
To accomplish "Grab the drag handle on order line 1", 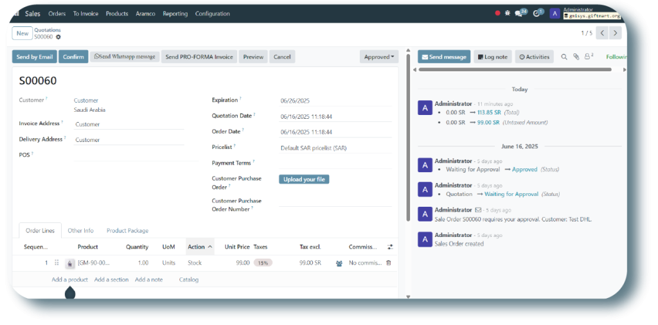I will 57,263.
